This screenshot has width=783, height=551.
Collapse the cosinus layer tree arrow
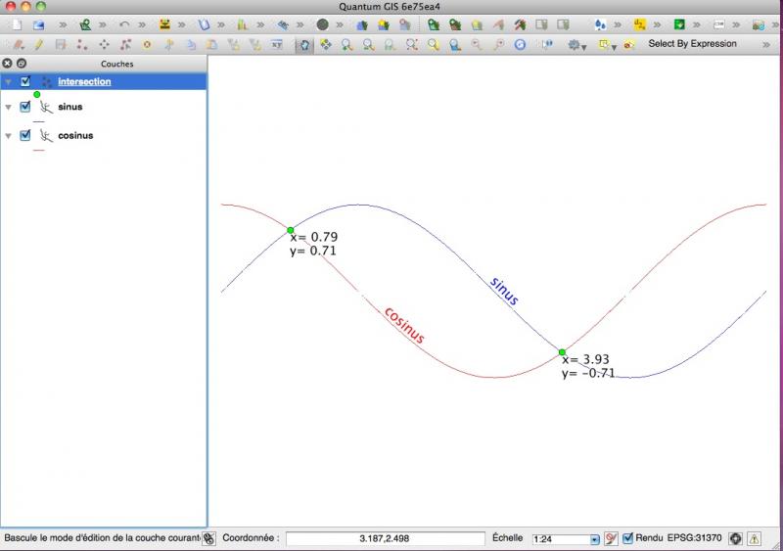point(9,136)
